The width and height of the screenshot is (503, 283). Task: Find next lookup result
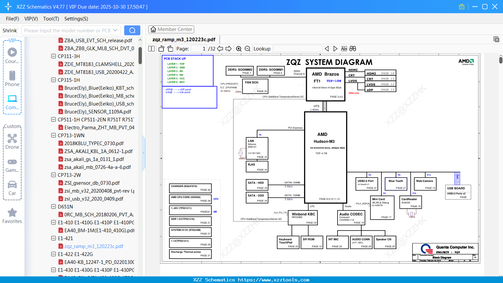[x=335, y=48]
